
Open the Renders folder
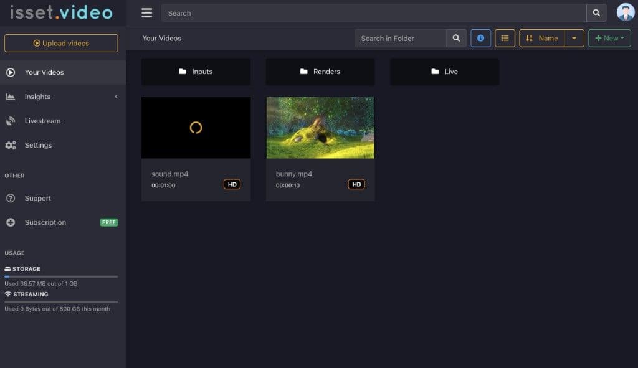pos(320,72)
